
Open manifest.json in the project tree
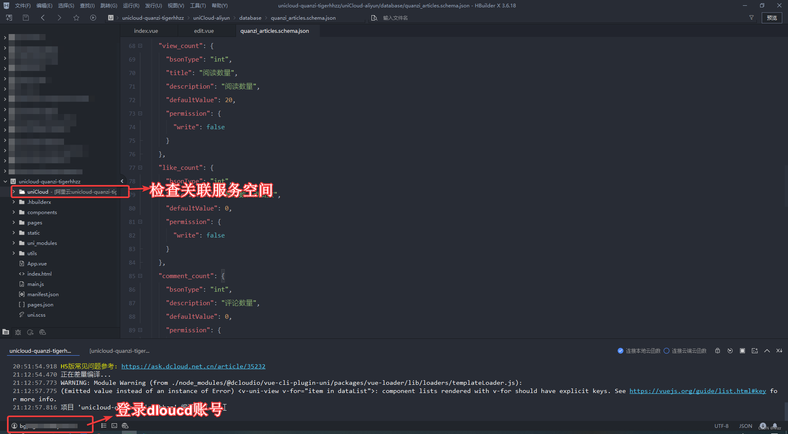coord(43,294)
